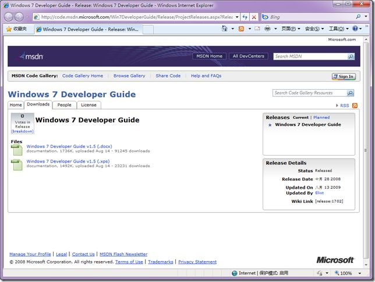The image size is (375, 282).
Task: Expand the Print dropdown arrow
Action: pyautogui.click(x=275, y=29)
